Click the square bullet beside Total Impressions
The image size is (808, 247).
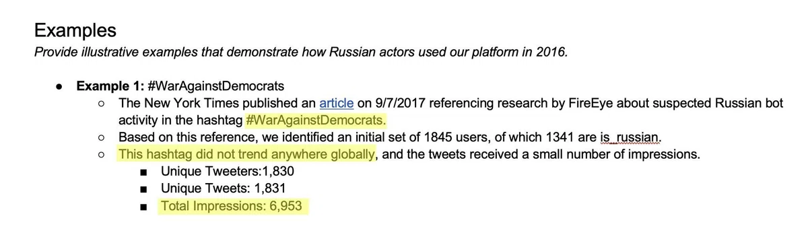coord(143,206)
